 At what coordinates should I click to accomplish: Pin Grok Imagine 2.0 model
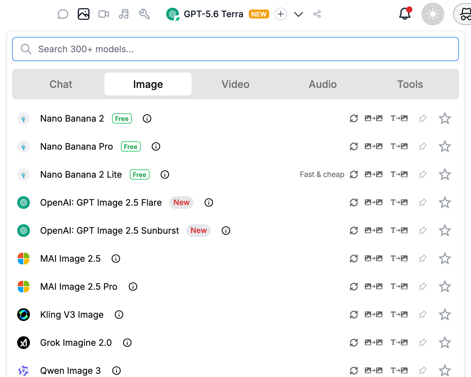(423, 343)
